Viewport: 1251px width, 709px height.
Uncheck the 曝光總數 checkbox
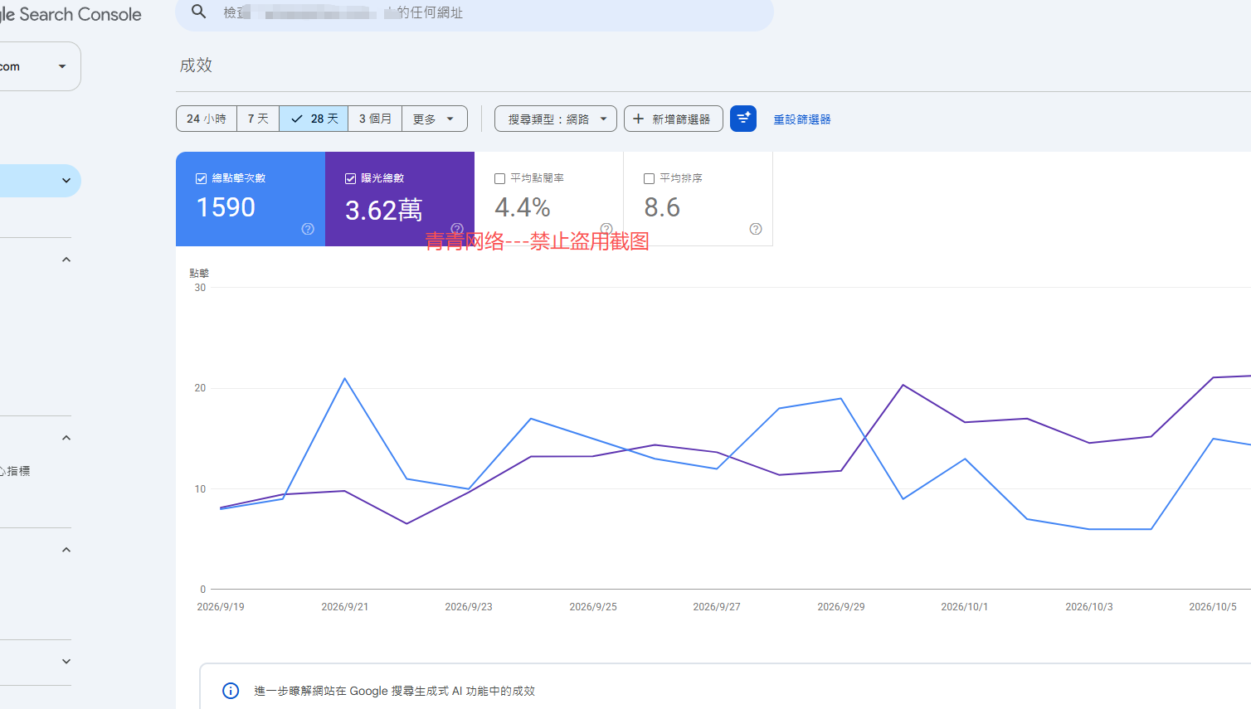pos(350,178)
